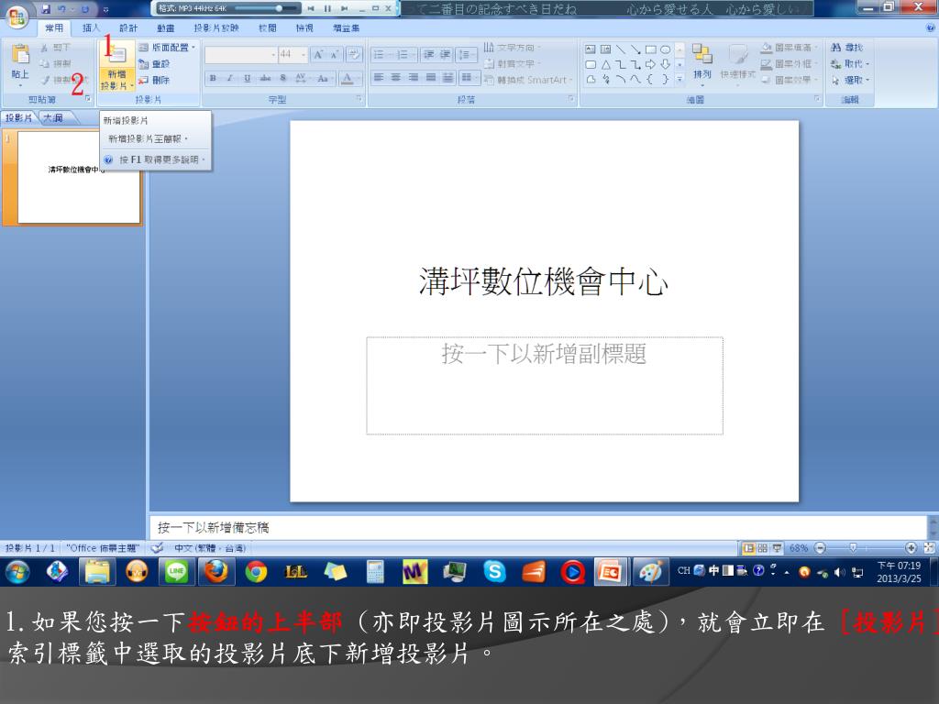Select slide 1 thumbnail in slide pane

coord(79,178)
